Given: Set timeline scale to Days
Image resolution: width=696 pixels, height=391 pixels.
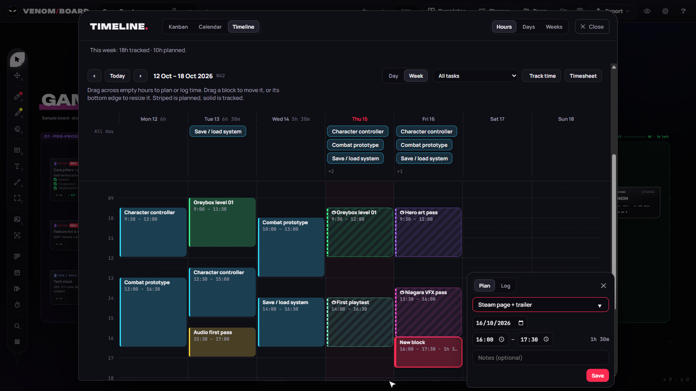Looking at the screenshot, I should pos(529,27).
